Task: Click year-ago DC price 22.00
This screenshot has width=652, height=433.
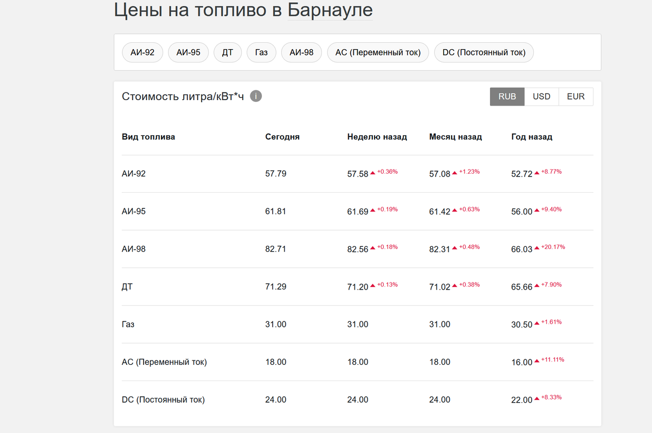Action: coord(522,400)
